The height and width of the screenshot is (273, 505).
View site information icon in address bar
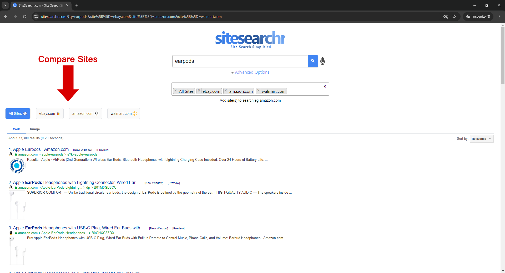(x=36, y=17)
